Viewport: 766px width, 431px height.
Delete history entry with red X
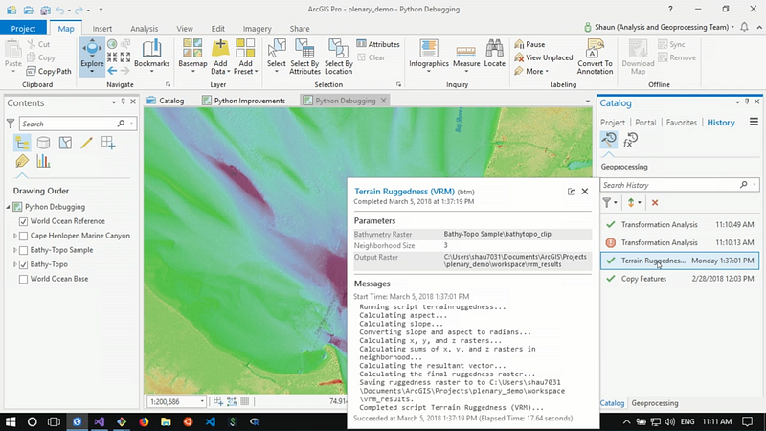coord(655,202)
